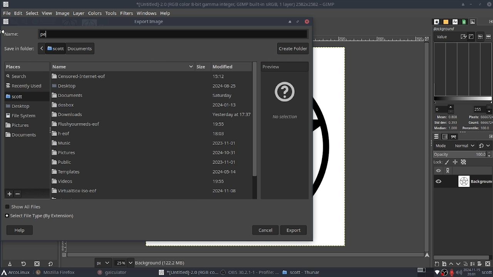The height and width of the screenshot is (277, 493).
Task: Expand Select File Type (By Extension)
Action: click(x=7, y=216)
